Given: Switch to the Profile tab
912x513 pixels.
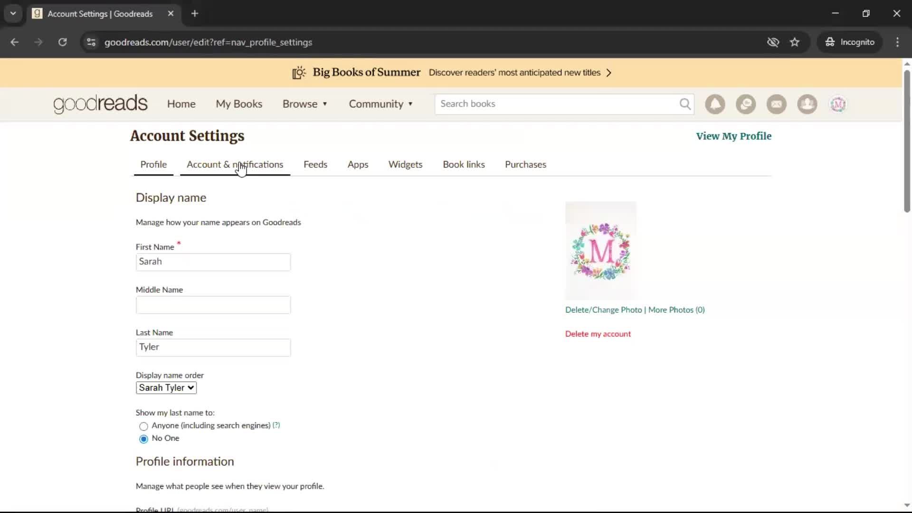Looking at the screenshot, I should coord(153,164).
